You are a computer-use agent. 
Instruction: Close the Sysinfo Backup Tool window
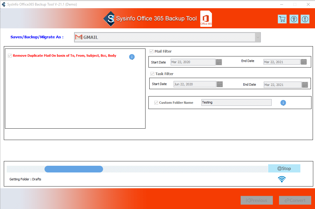[x=308, y=4]
